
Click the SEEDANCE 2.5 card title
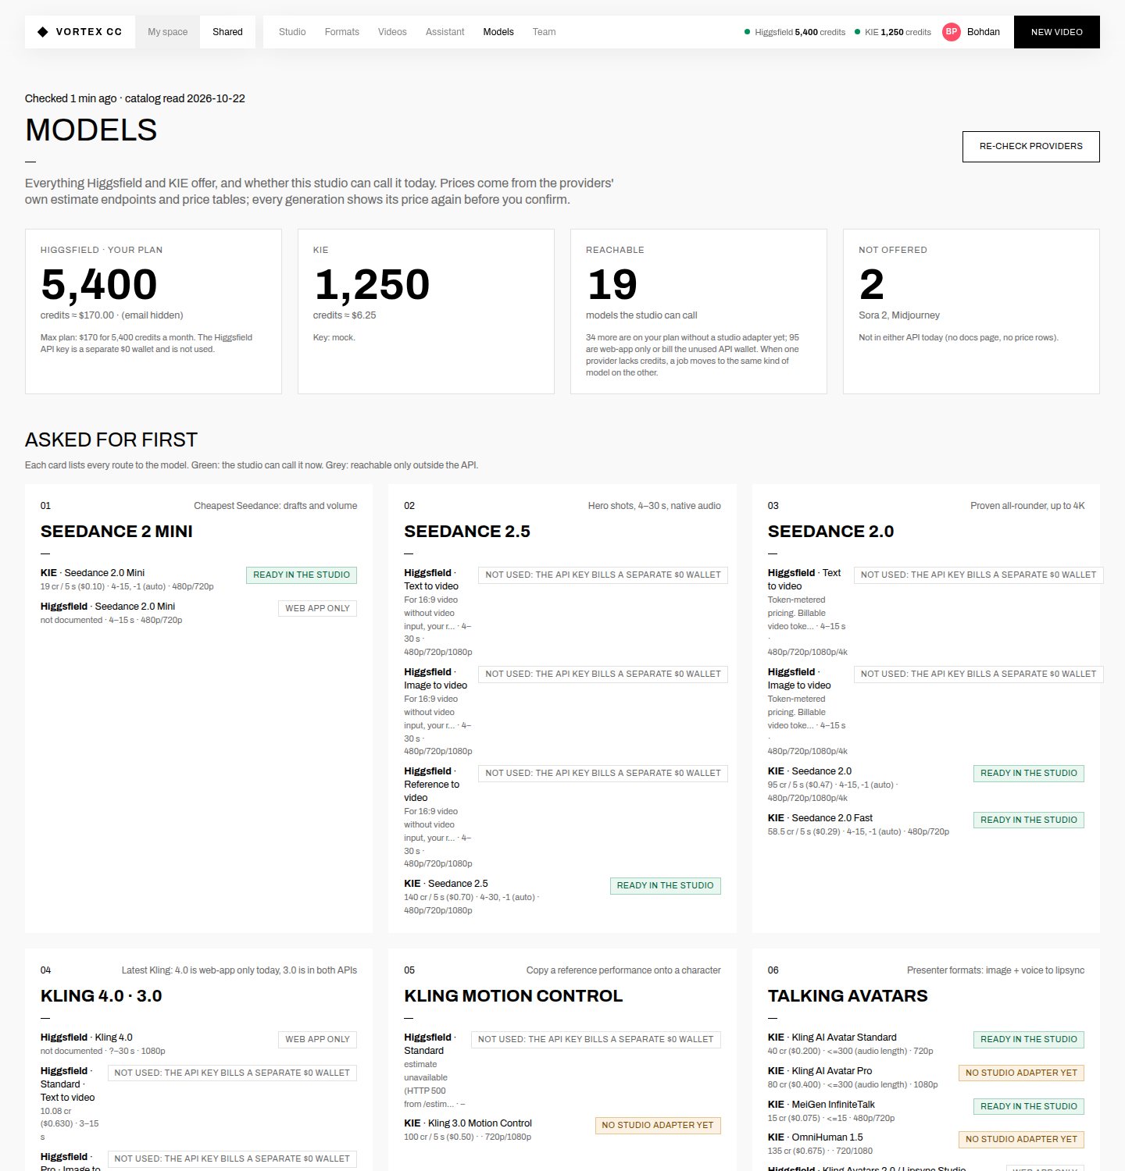click(x=467, y=532)
